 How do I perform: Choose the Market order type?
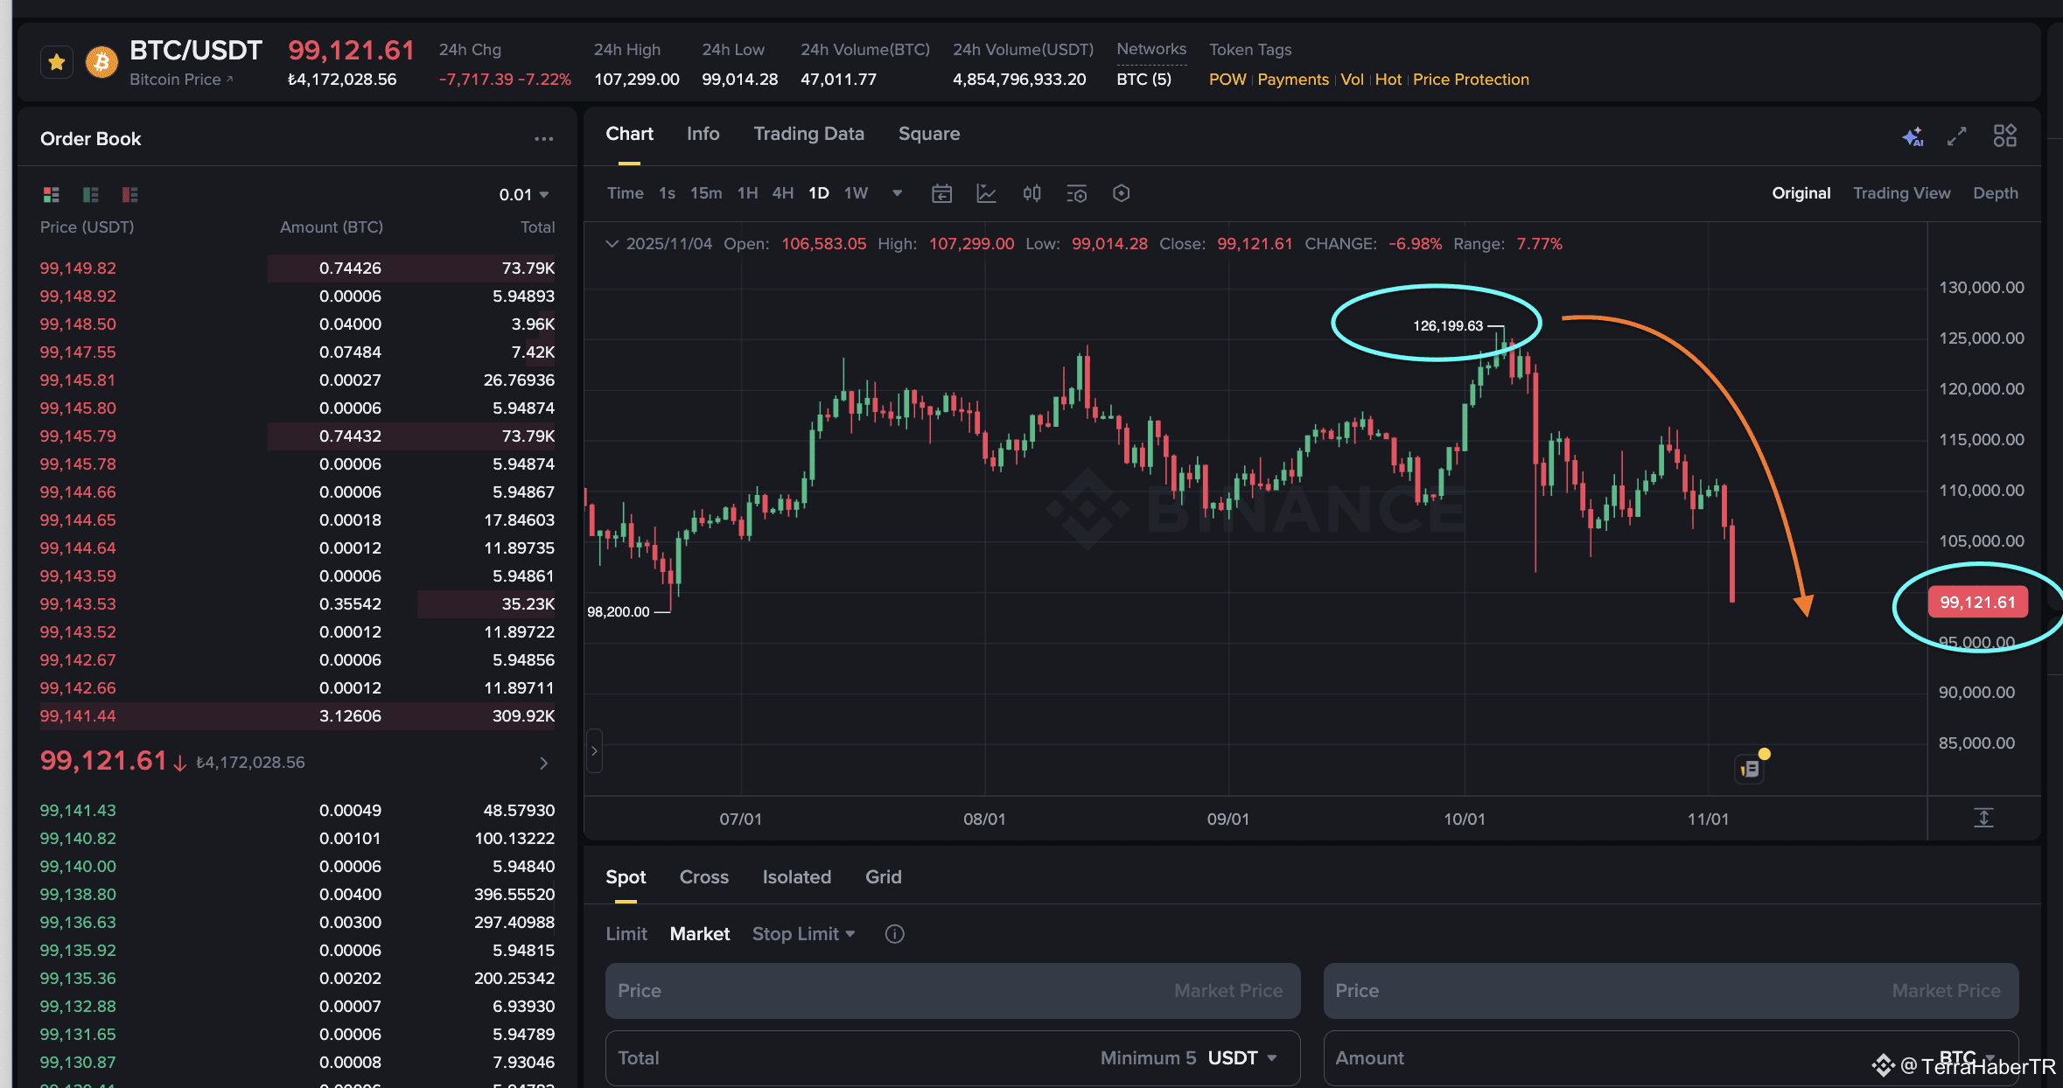tap(699, 934)
